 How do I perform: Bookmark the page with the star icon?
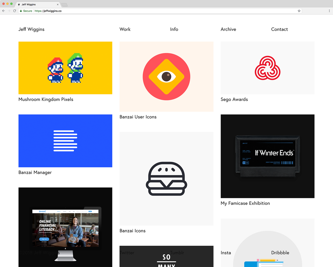[x=299, y=11]
